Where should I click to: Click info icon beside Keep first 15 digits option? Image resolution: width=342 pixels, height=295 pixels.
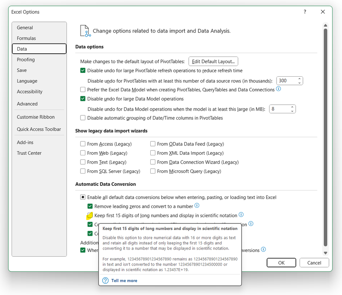tap(241, 215)
